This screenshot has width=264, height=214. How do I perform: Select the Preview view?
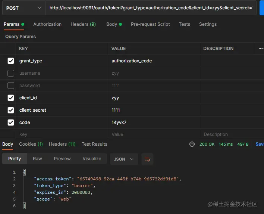[62, 159]
